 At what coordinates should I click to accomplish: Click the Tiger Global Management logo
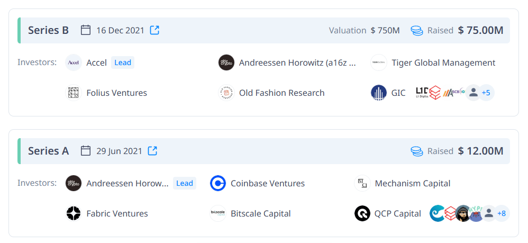pyautogui.click(x=379, y=62)
